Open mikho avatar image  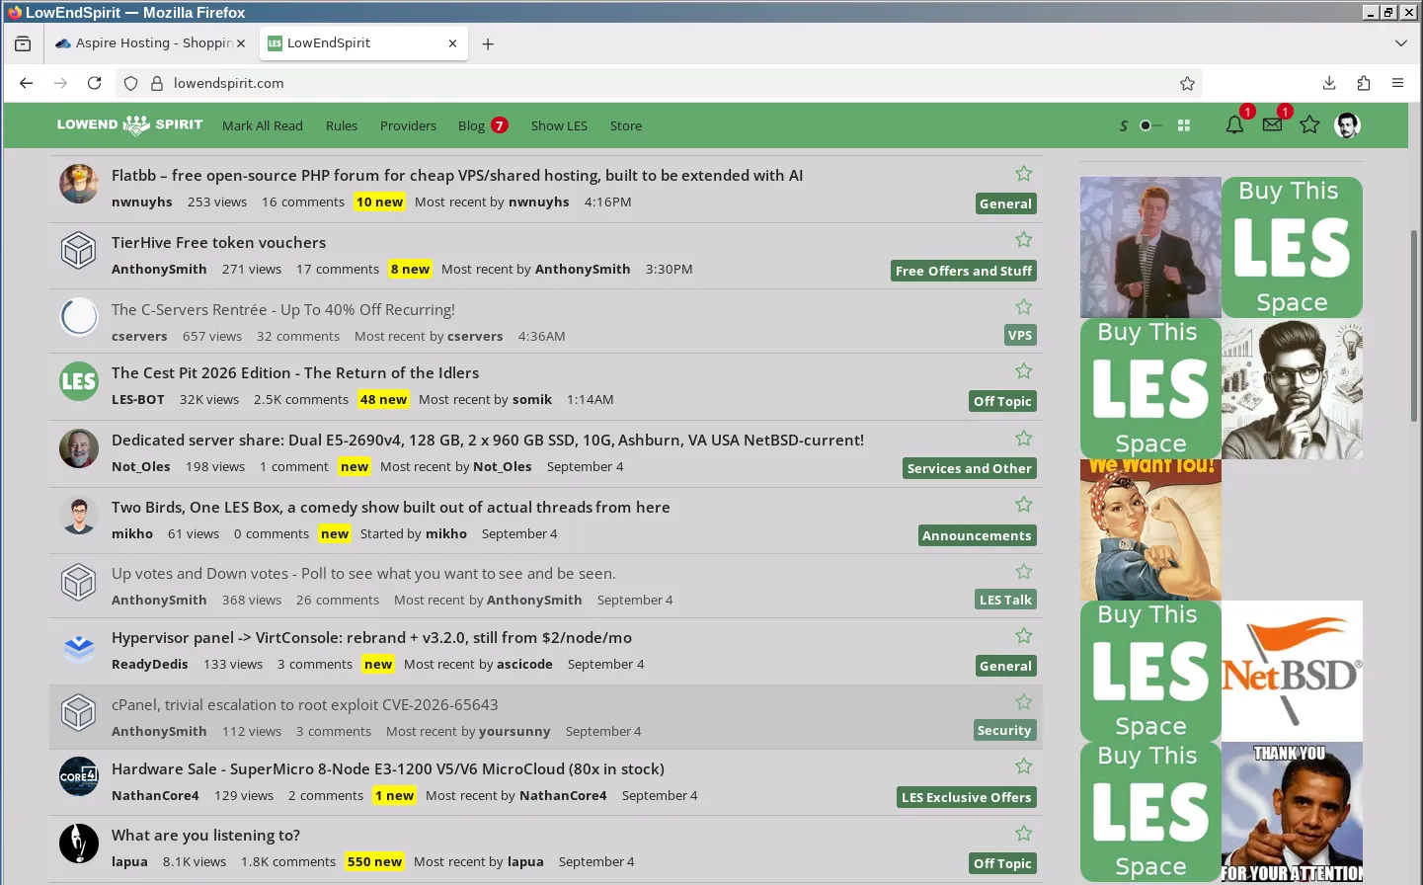[x=79, y=515]
